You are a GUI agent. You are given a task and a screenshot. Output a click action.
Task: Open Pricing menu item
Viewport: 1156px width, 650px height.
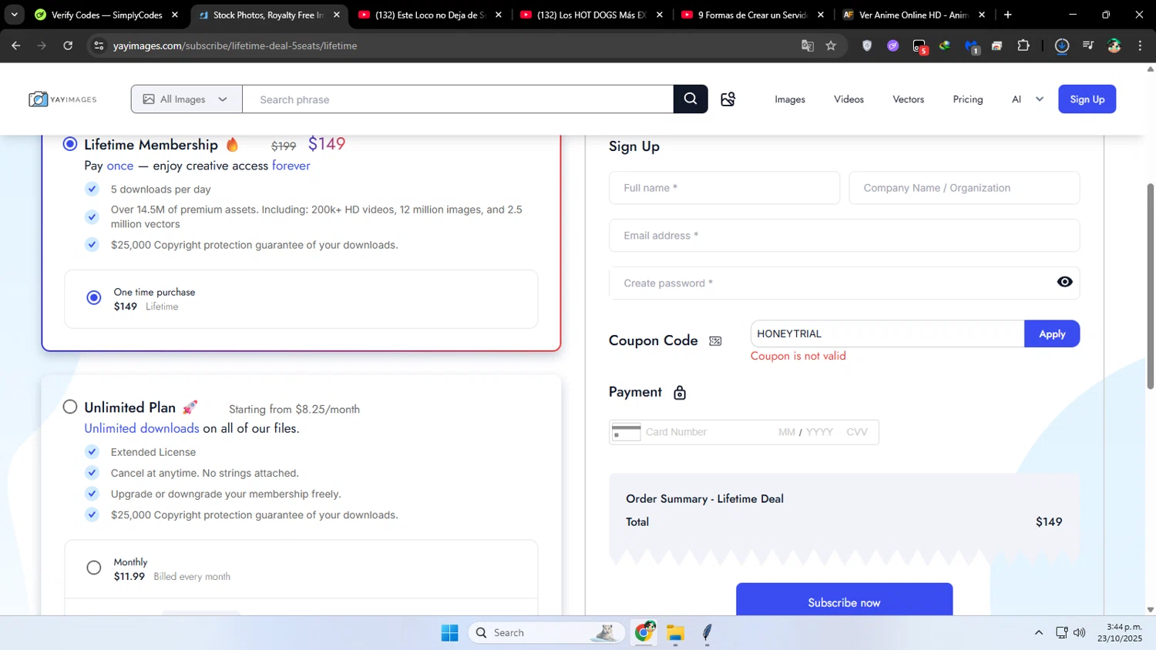point(967,99)
